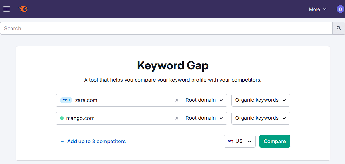Open the More menu
Image resolution: width=345 pixels, height=164 pixels.
tap(318, 9)
